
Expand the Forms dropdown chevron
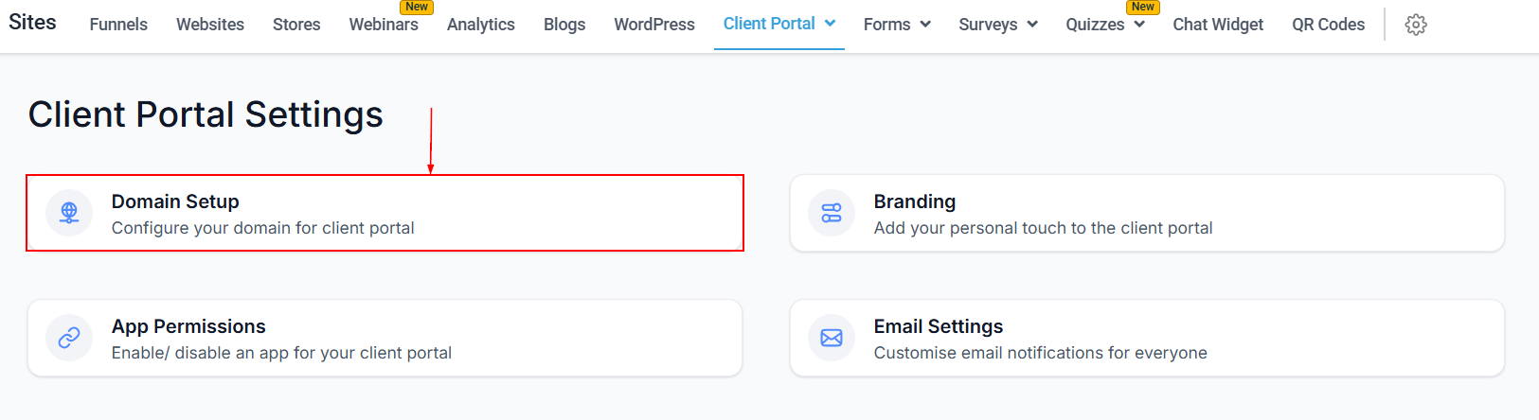point(925,25)
